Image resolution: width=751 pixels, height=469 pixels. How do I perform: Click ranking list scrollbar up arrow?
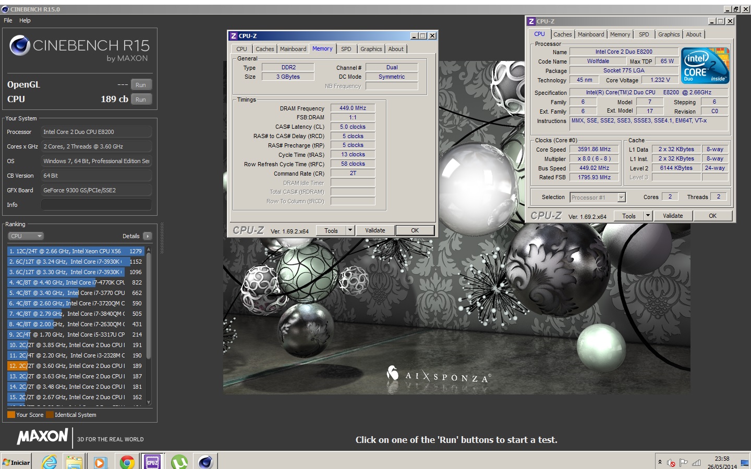[x=149, y=250]
